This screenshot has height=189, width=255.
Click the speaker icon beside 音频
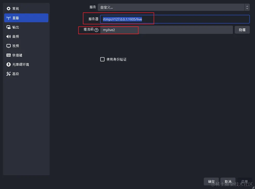9,37
